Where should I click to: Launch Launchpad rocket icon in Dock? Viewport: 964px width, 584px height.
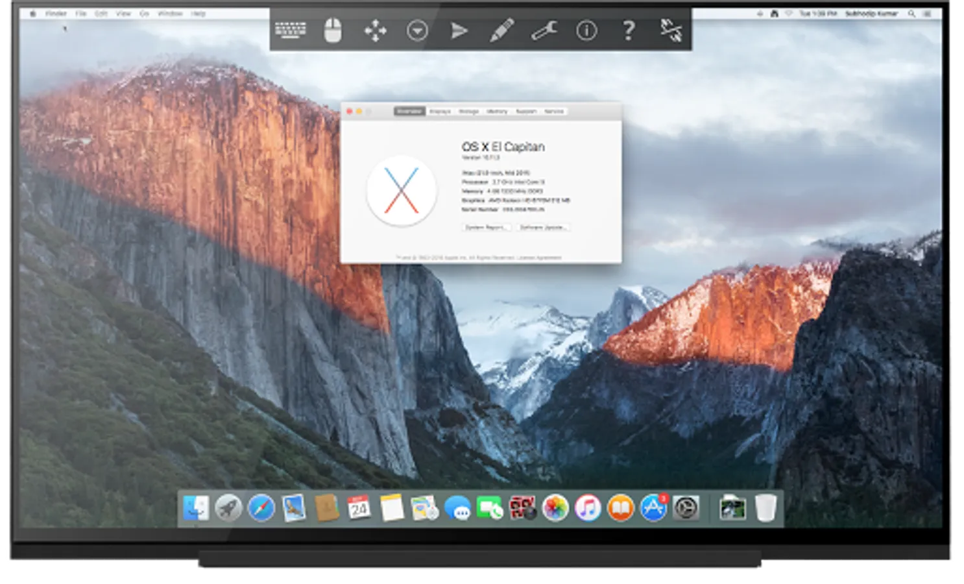[228, 508]
